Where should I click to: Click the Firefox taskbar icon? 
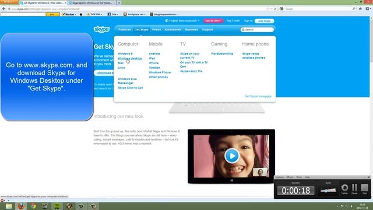click(21, 206)
